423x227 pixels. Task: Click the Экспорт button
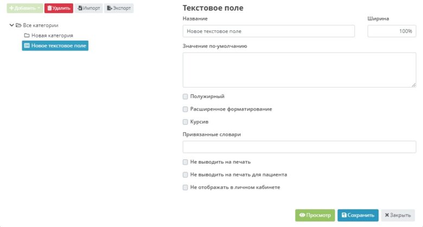pos(119,8)
